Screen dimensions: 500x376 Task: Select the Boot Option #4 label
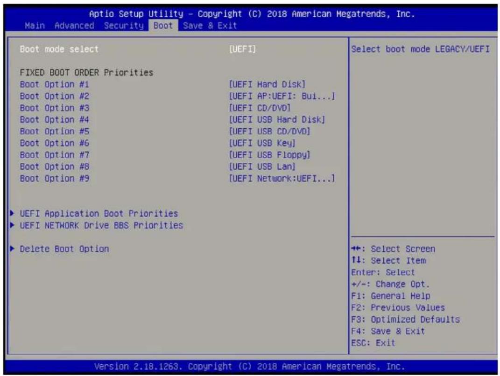(54, 120)
